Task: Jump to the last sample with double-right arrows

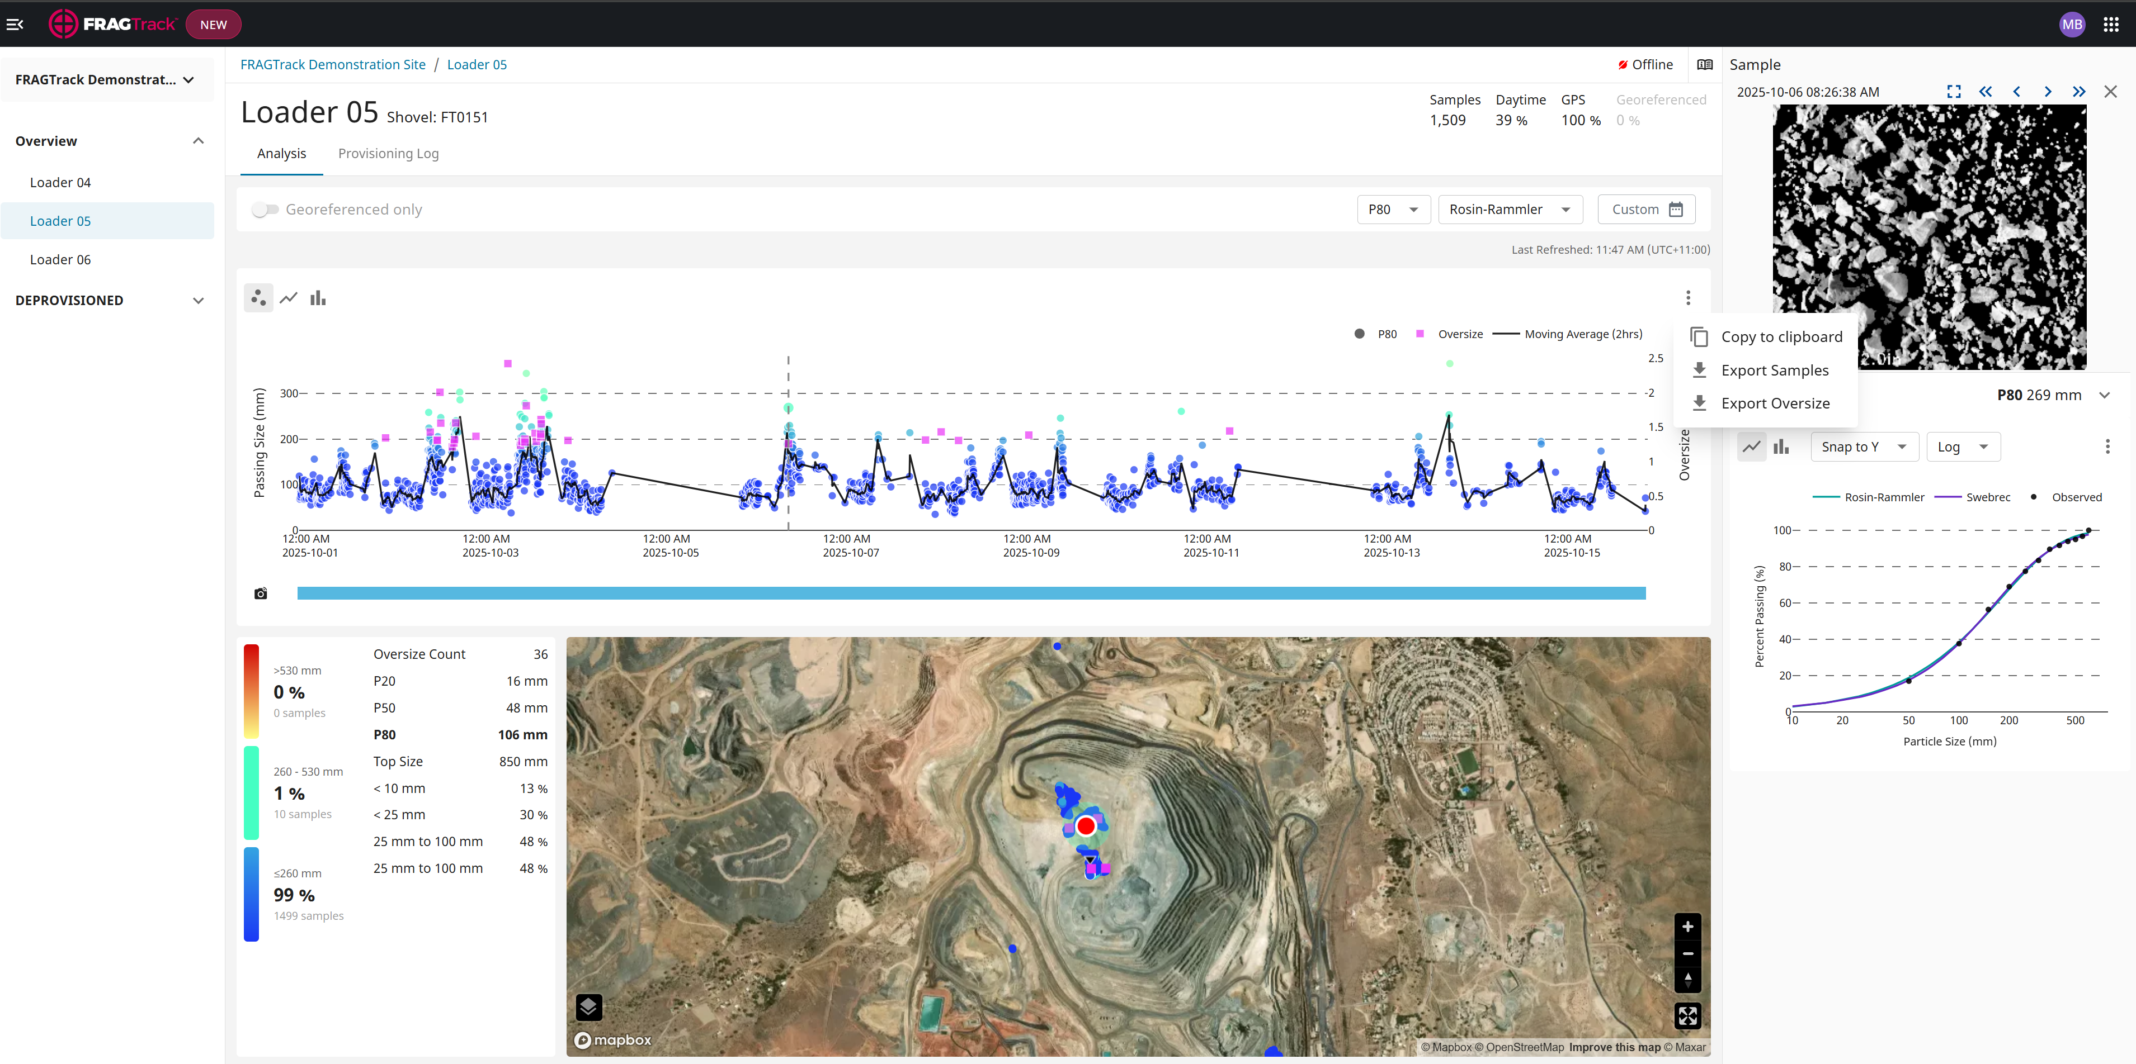Action: click(x=2078, y=91)
